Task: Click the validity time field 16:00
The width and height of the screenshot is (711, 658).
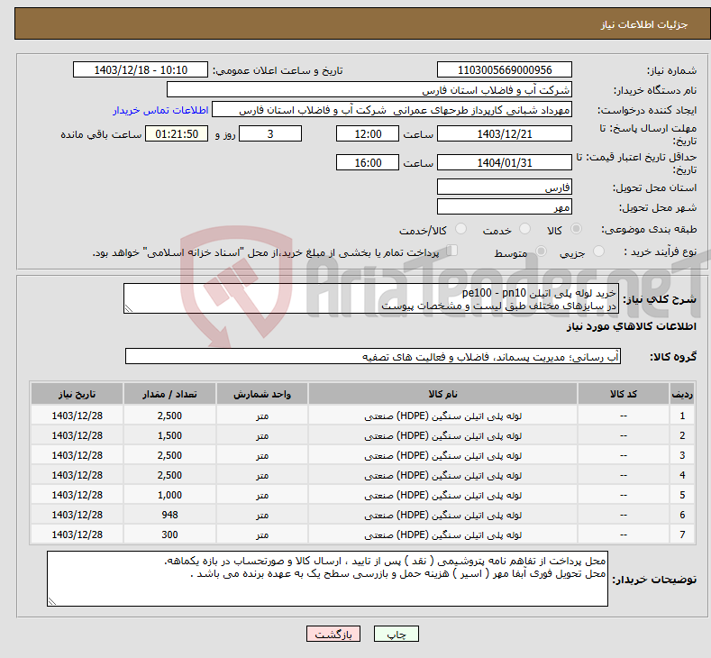Action: coord(368,162)
